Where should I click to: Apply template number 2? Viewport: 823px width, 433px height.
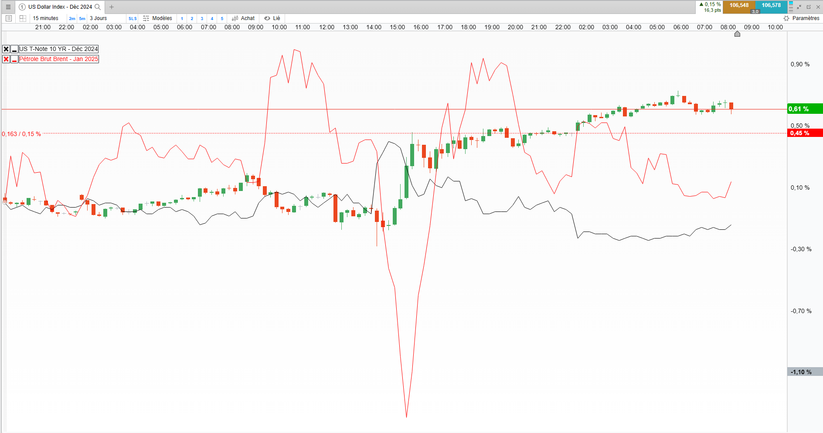click(192, 18)
